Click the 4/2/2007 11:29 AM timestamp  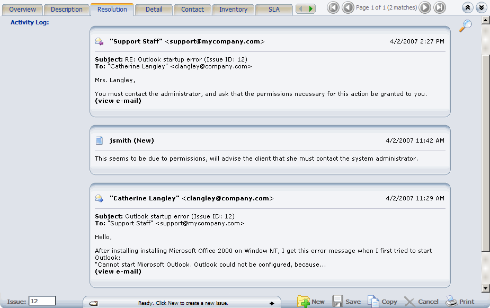pos(415,199)
